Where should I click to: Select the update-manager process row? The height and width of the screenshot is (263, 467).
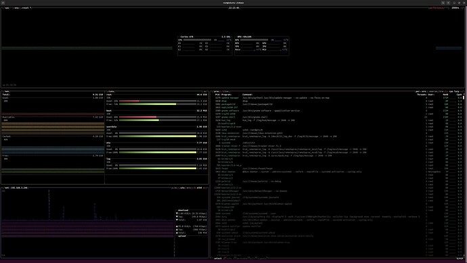(338, 97)
